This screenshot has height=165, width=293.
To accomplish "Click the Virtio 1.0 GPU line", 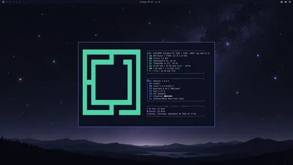I will coord(161,58).
